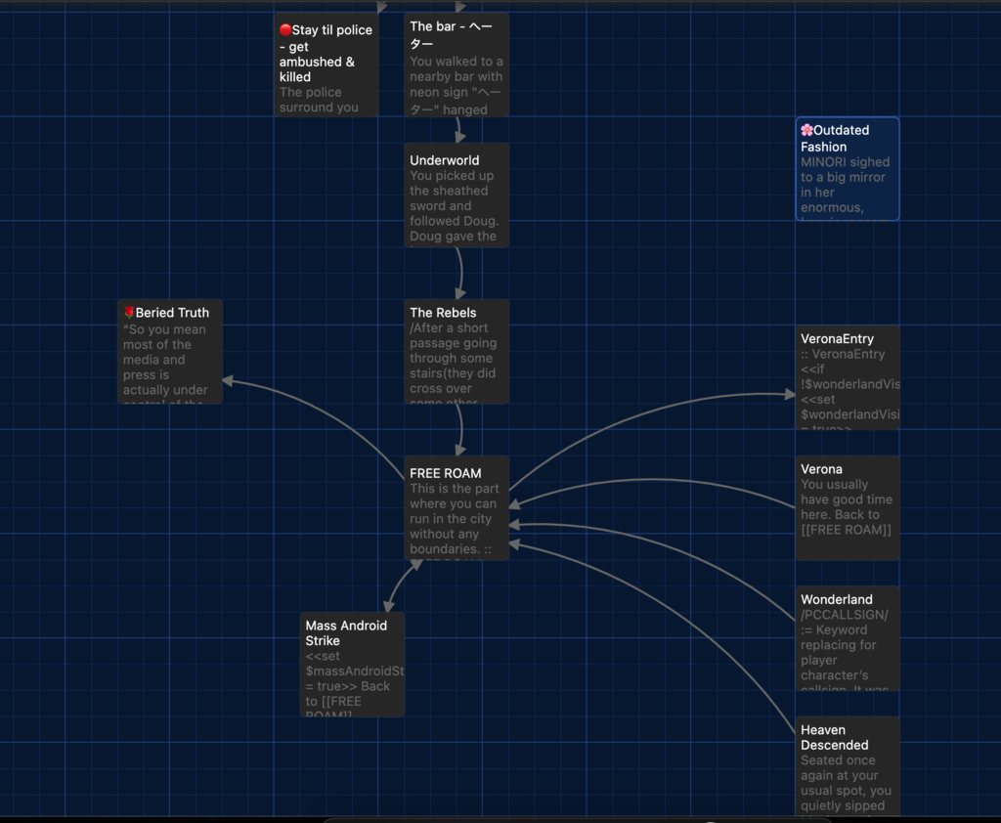
Task: Click the red circle emoji on Stay til police
Action: pyautogui.click(x=285, y=30)
